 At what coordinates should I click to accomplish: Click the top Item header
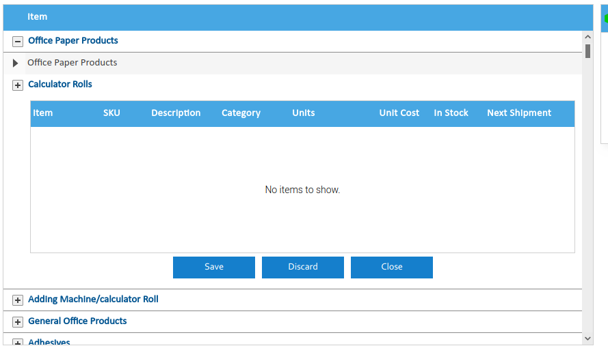38,17
